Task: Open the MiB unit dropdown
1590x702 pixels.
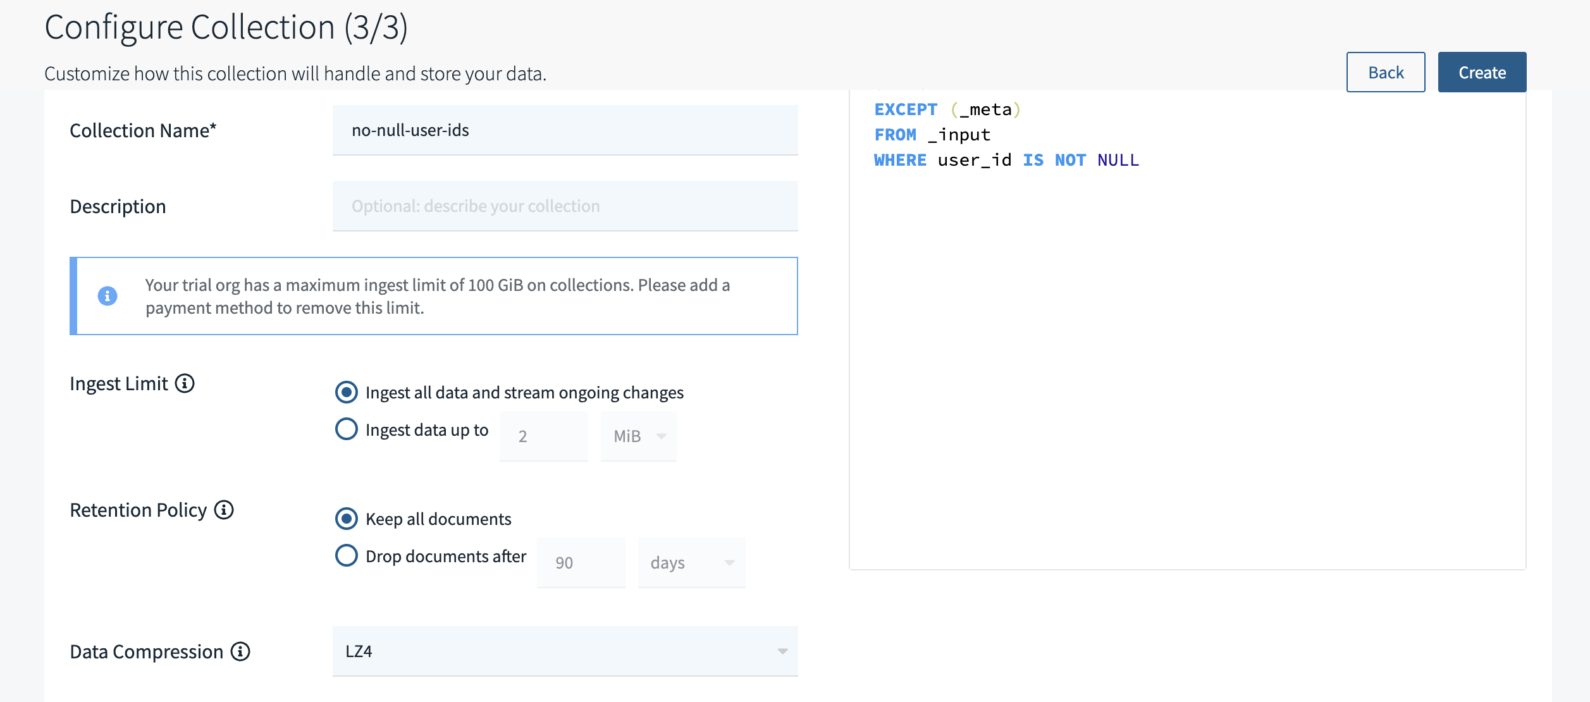Action: [x=639, y=436]
